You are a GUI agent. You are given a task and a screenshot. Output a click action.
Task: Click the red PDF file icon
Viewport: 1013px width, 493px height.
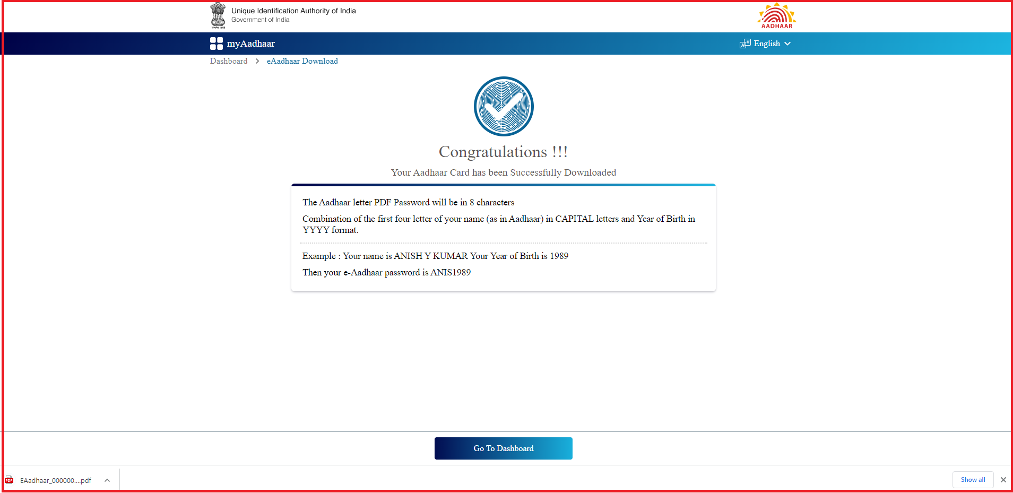pos(9,480)
